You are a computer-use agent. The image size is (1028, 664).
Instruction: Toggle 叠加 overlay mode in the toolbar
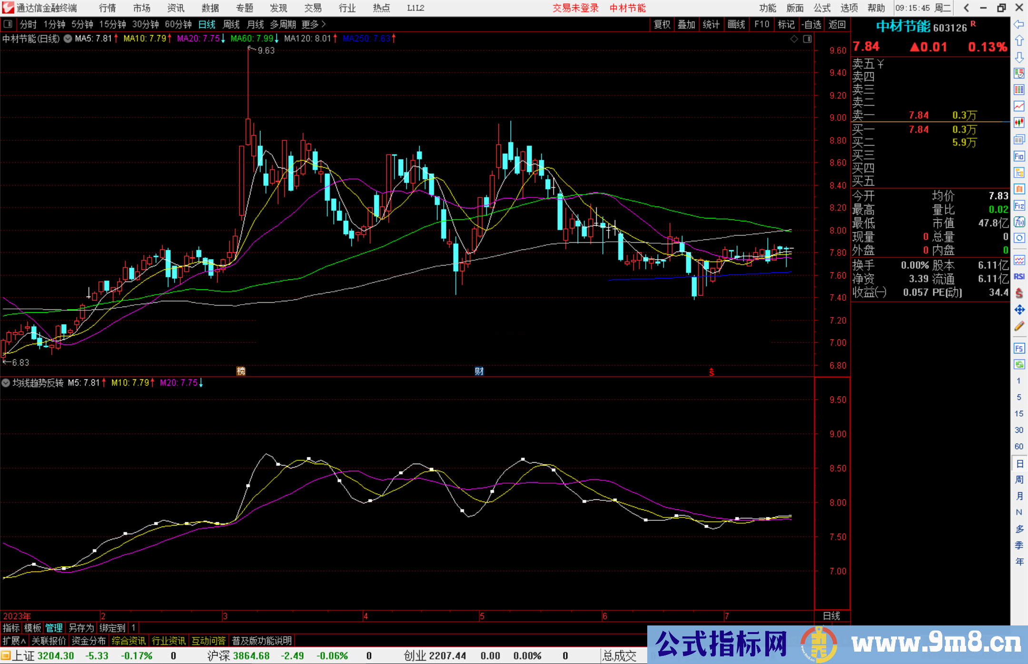click(687, 24)
